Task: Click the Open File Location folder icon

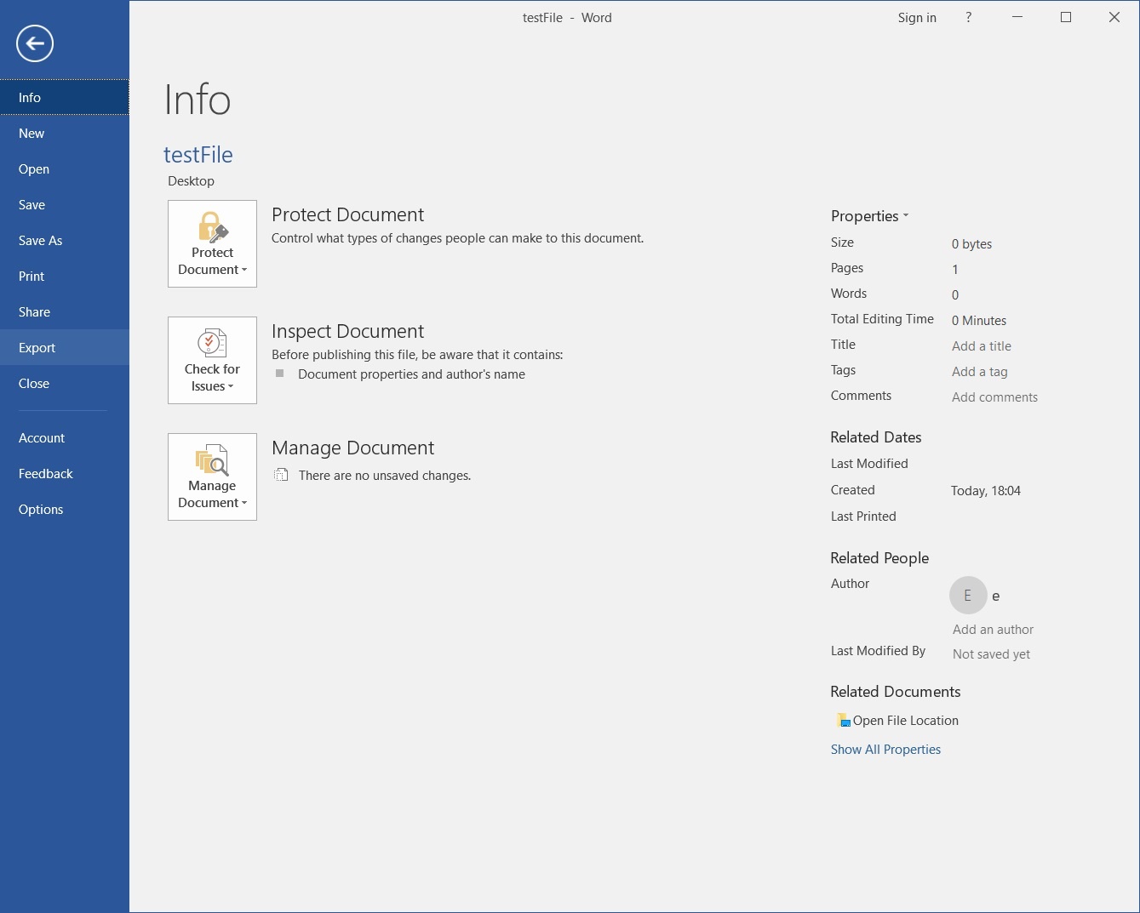Action: pyautogui.click(x=844, y=721)
